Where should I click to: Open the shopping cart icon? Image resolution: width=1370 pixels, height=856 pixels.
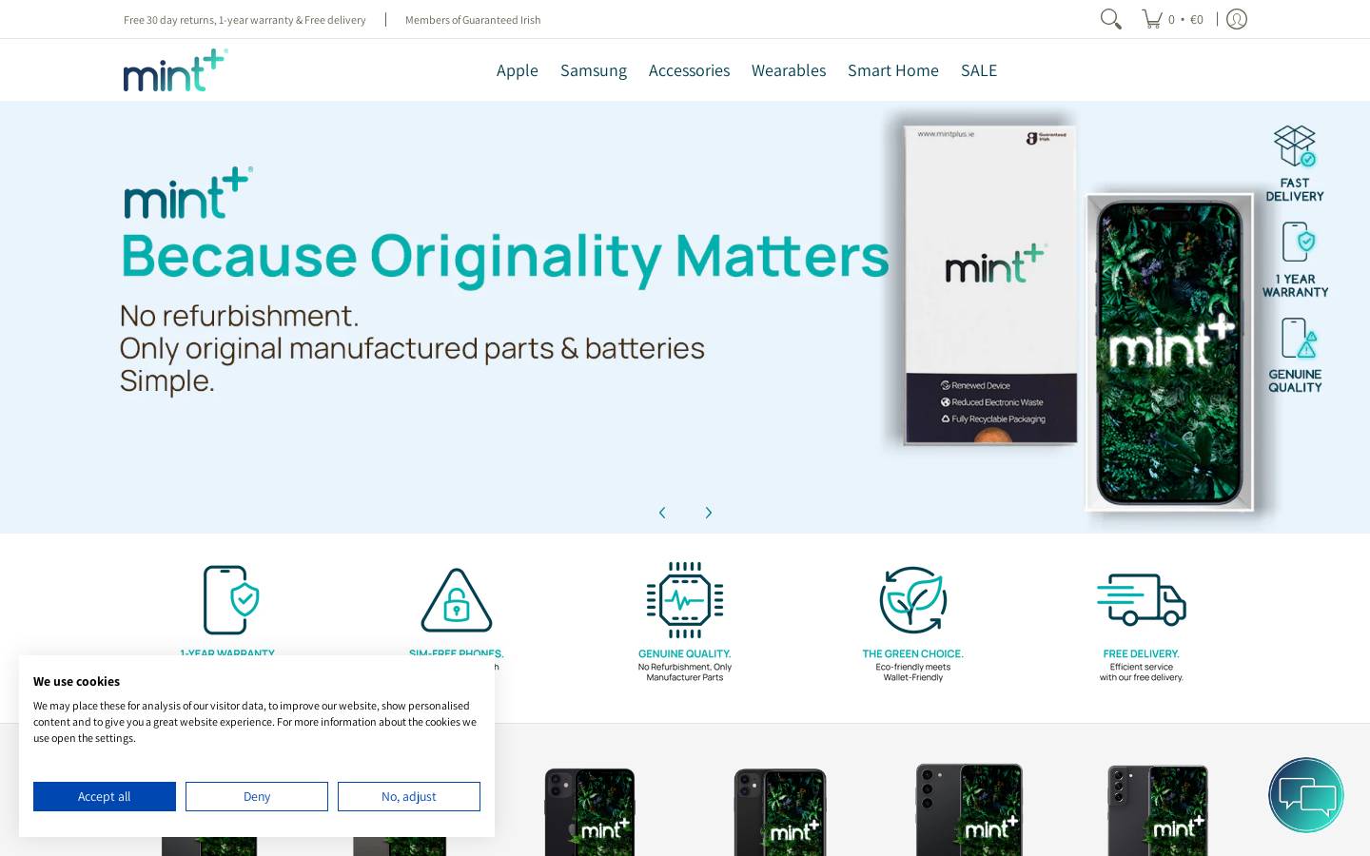[1152, 19]
